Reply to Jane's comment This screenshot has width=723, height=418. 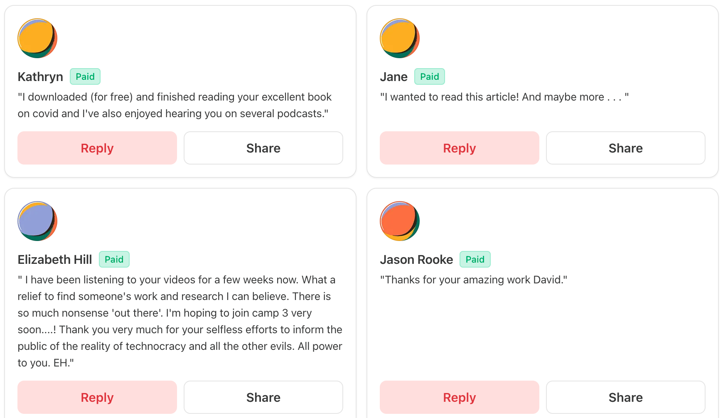[x=460, y=148]
